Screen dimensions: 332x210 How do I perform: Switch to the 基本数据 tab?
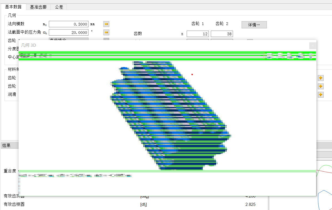point(13,7)
